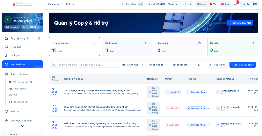Image resolution: width=262 pixels, height=136 pixels.
Task: Select Góp ý & Hỗ trợ sidebar item
Action: pyautogui.click(x=23, y=64)
